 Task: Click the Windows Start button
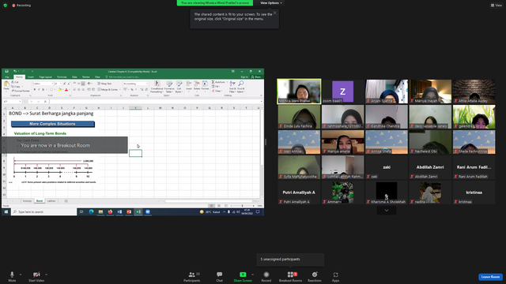(6, 212)
